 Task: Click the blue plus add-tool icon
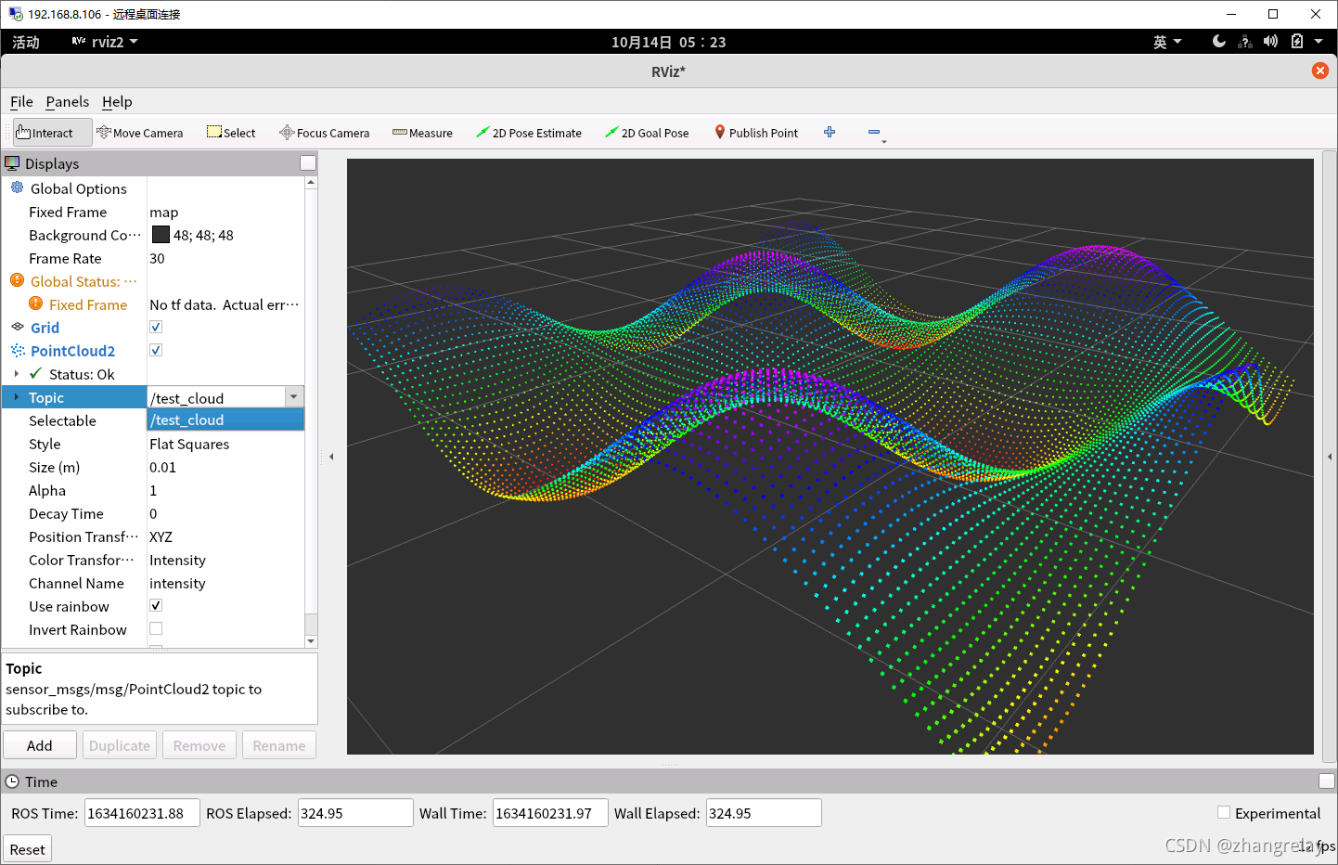pyautogui.click(x=830, y=132)
